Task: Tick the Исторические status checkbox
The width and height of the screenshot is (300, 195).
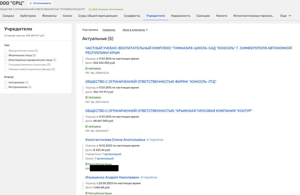Action: pos(6,87)
